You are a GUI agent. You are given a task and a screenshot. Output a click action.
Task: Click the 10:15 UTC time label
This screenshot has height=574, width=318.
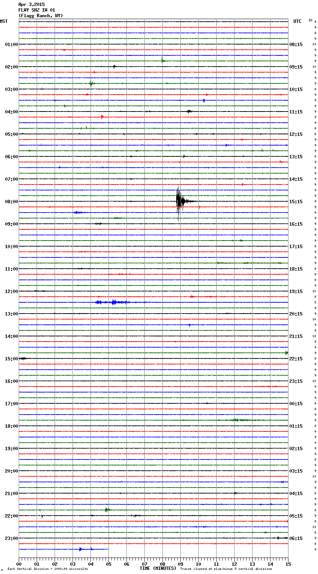tap(296, 89)
